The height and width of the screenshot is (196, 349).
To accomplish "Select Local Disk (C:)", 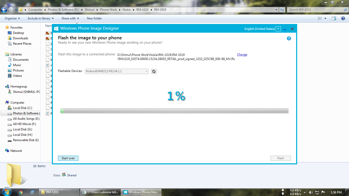I will [22, 108].
